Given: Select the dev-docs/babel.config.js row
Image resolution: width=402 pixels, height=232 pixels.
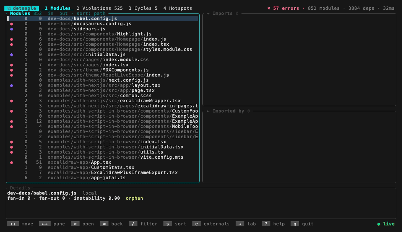Looking at the screenshot, I should (103, 18).
